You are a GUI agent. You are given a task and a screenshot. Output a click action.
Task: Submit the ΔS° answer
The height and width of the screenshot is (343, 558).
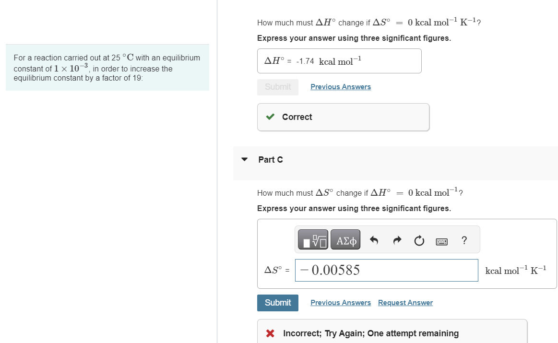click(277, 303)
